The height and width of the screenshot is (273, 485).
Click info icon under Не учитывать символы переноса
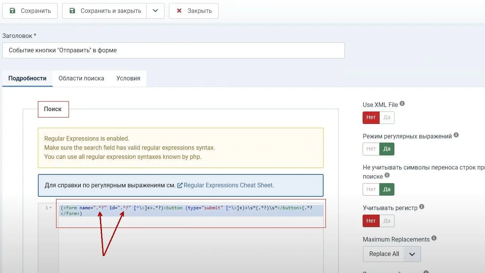387,175
